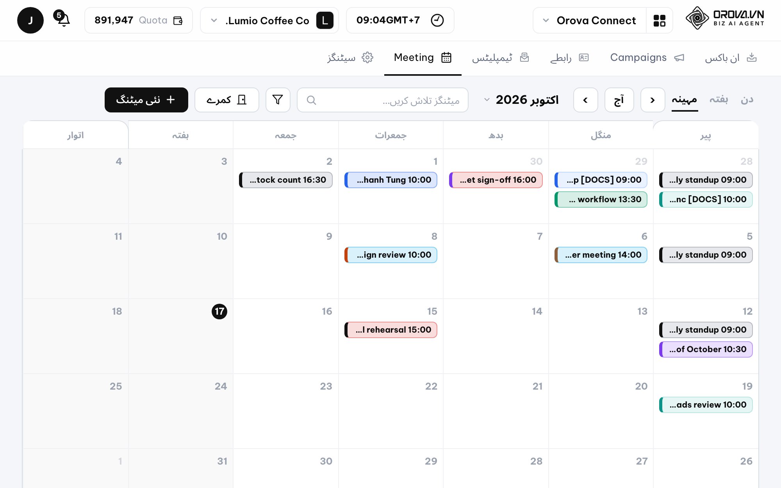Viewport: 781px width, 488px height.
Task: Expand Lumio Coffee Co workspace dropdown
Action: pyautogui.click(x=269, y=20)
